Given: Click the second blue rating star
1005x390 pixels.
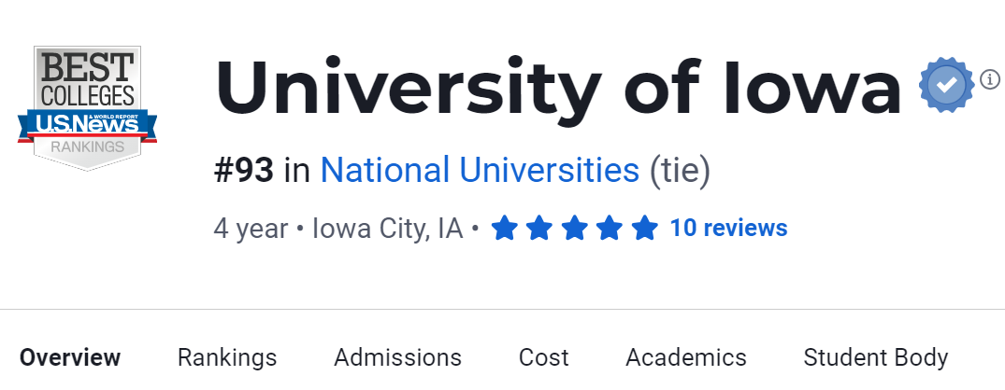Looking at the screenshot, I should point(539,228).
